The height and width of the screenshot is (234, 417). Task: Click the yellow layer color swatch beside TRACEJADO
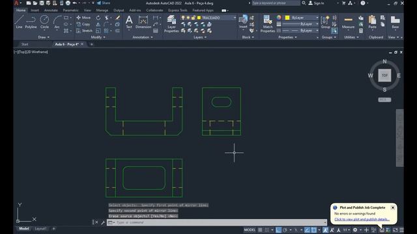click(199, 18)
